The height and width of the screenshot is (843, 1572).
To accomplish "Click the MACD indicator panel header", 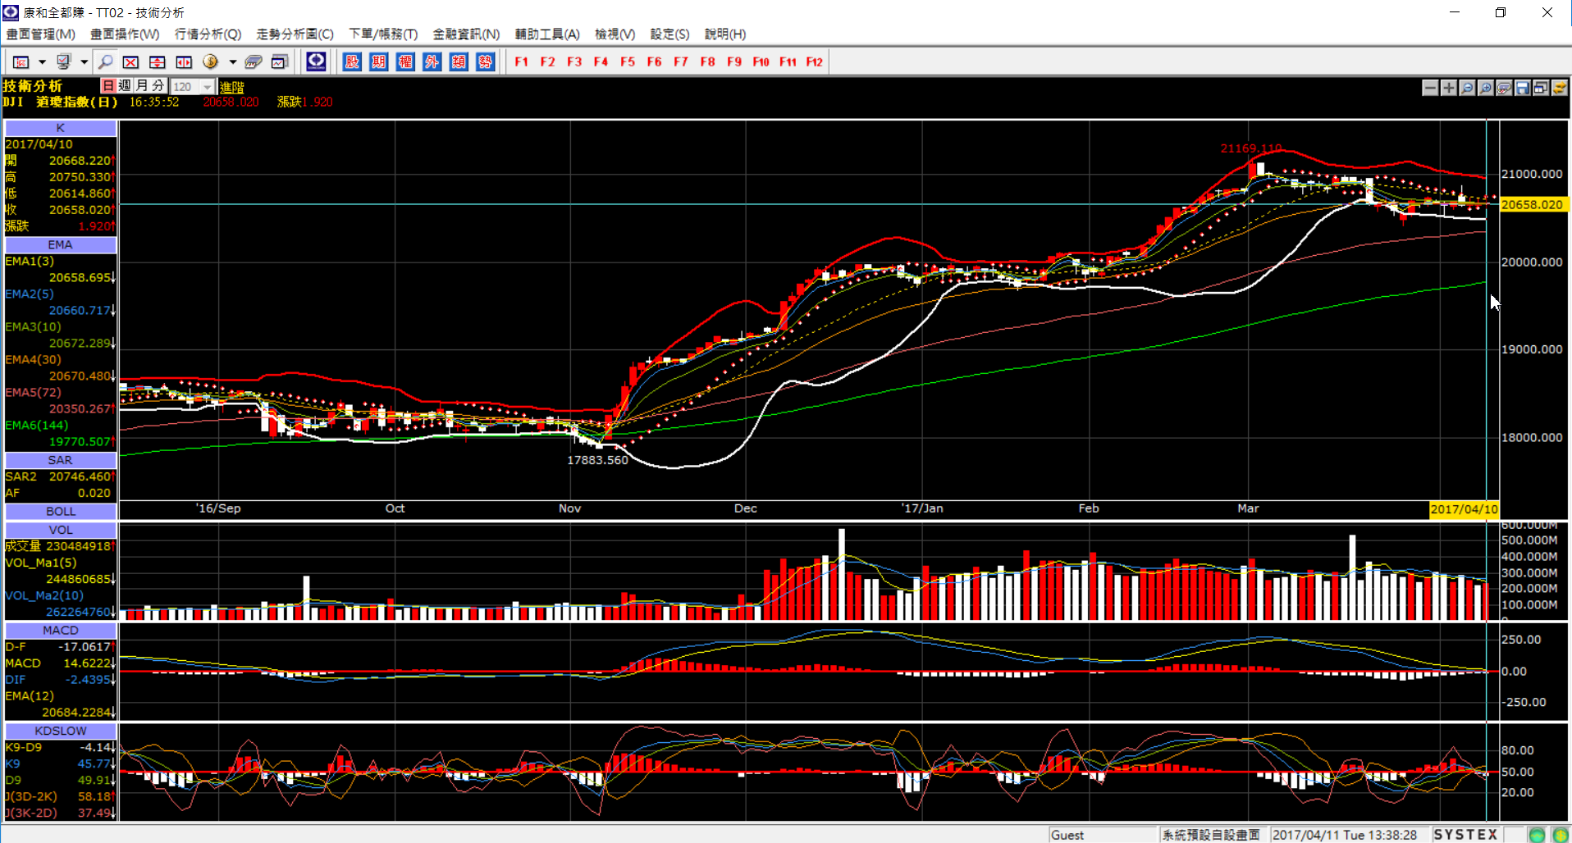I will pos(61,631).
